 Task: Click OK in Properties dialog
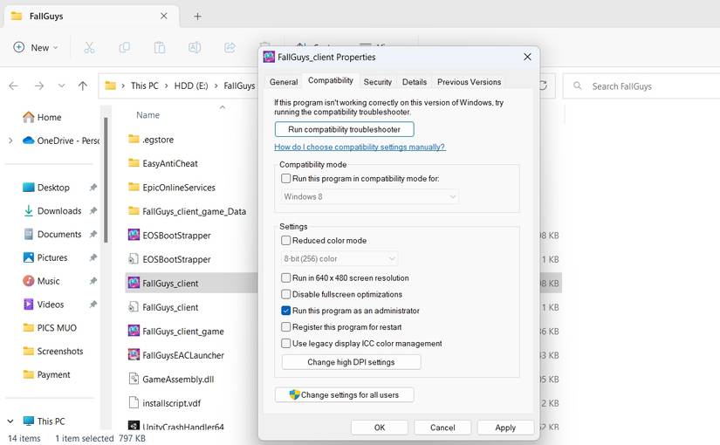(380, 428)
